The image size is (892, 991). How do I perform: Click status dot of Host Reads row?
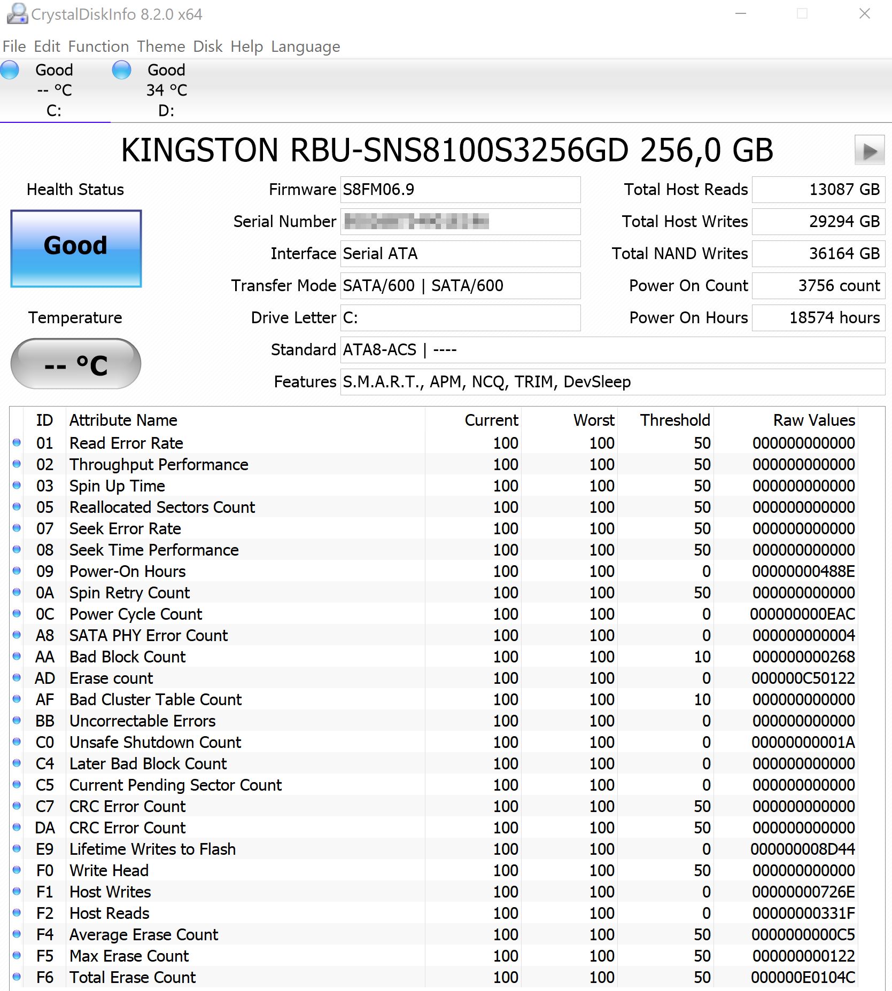(x=17, y=912)
